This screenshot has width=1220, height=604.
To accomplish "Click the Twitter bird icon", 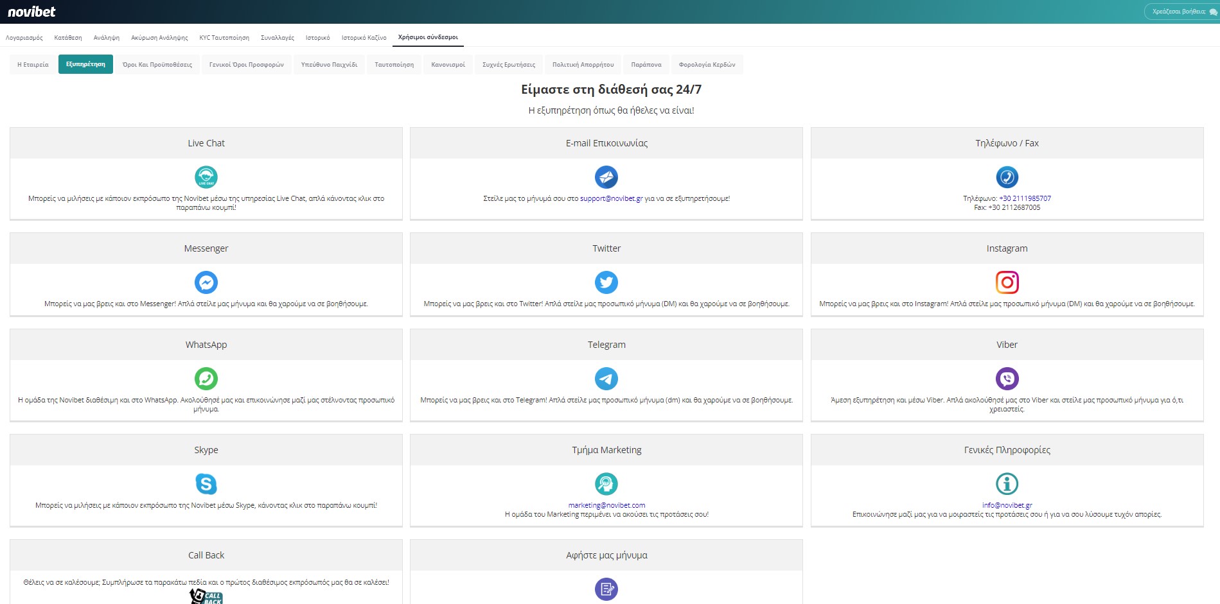I will pos(606,282).
